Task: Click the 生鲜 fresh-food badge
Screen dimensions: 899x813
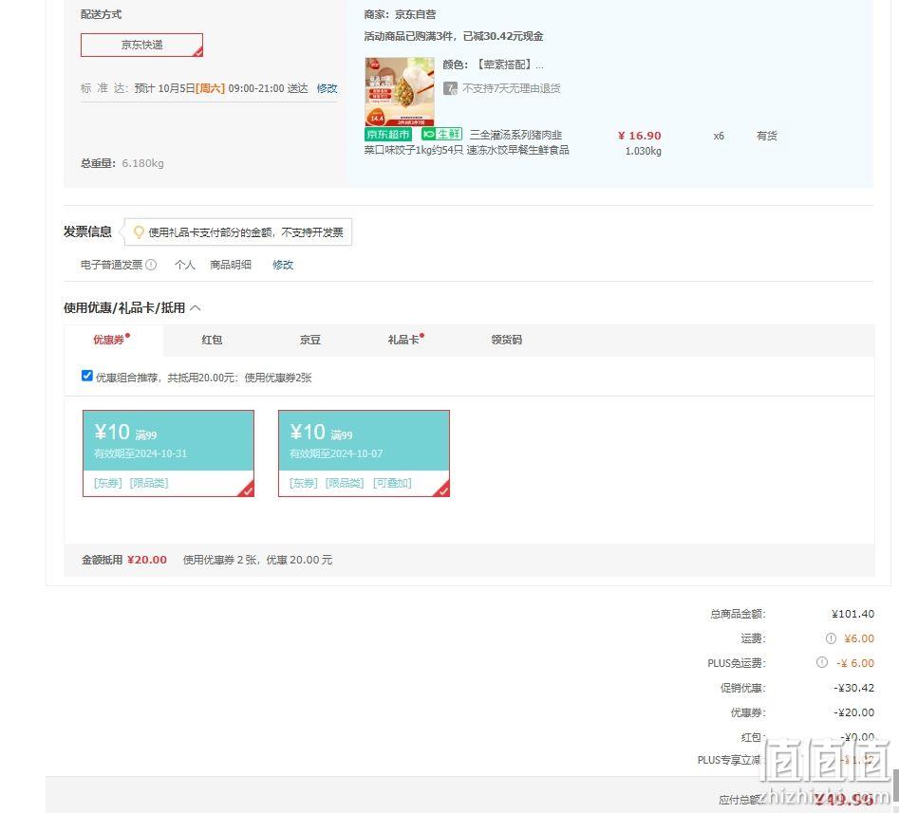Action: tap(441, 134)
